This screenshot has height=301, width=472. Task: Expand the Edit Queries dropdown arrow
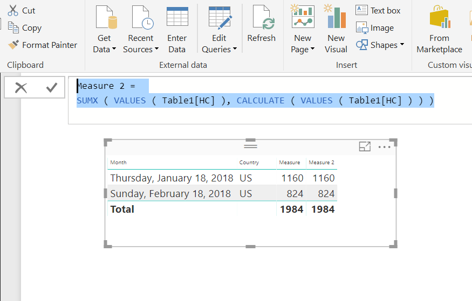click(235, 48)
